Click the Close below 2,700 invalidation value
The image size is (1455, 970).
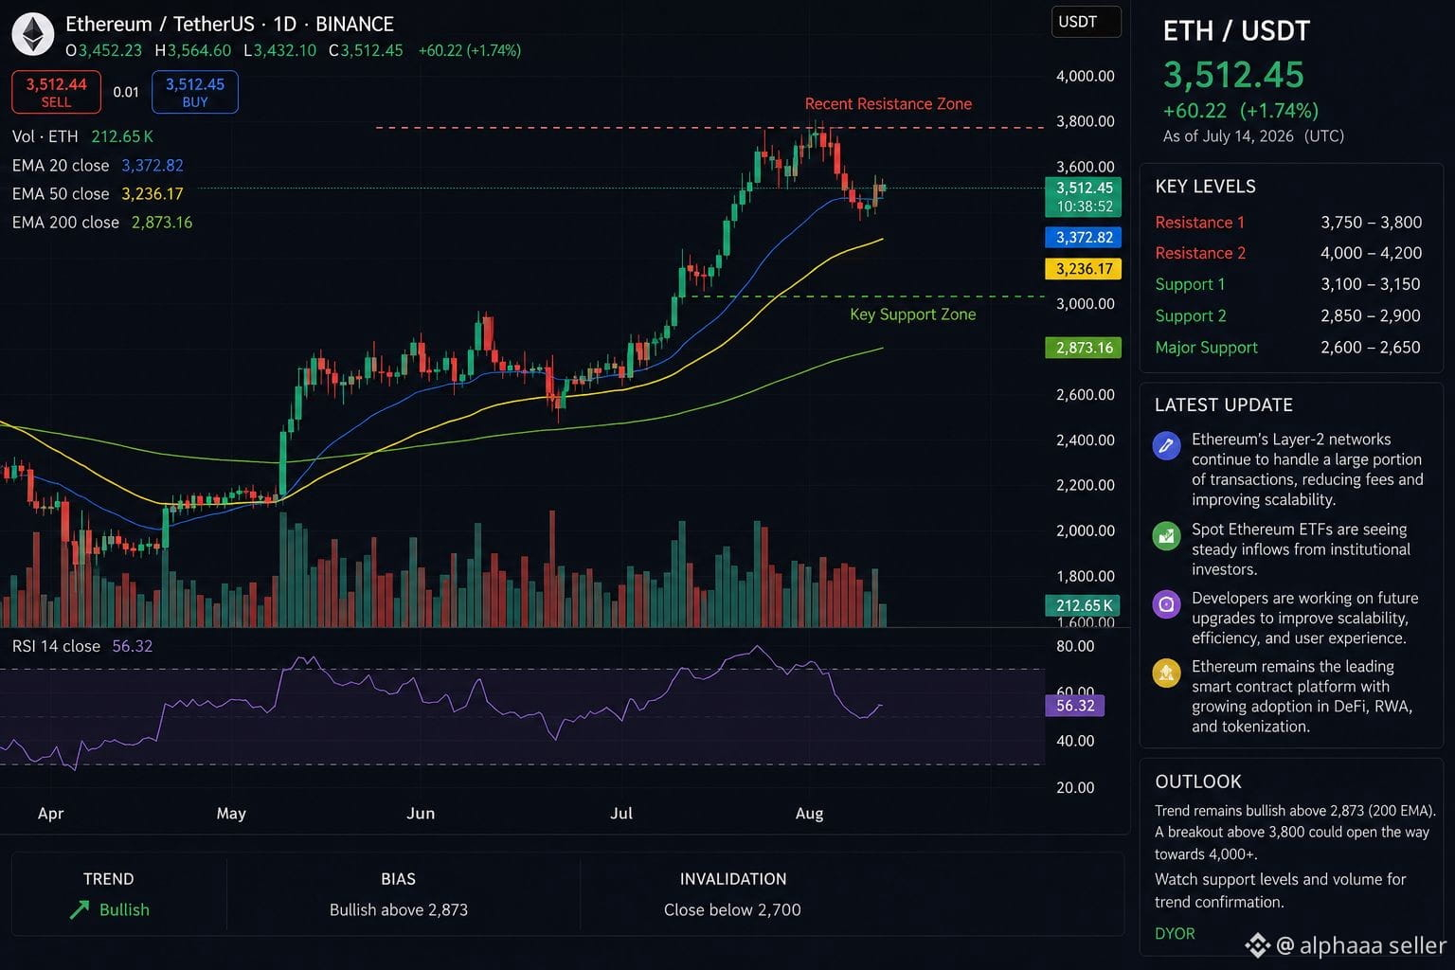pos(732,910)
